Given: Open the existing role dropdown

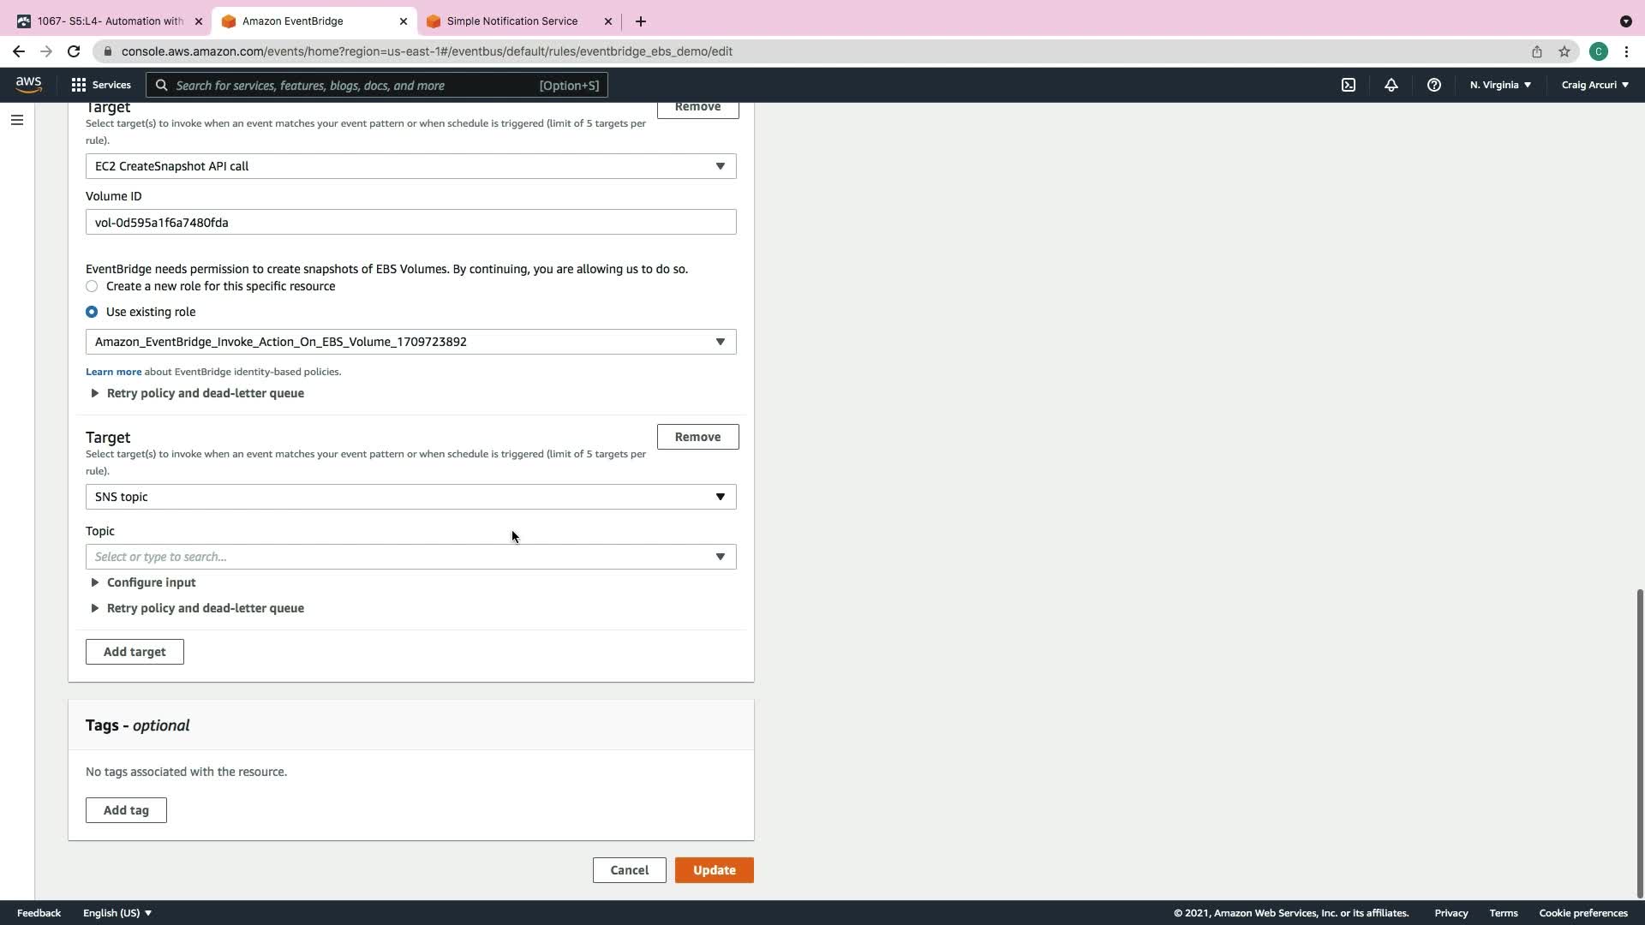Looking at the screenshot, I should pos(410,342).
